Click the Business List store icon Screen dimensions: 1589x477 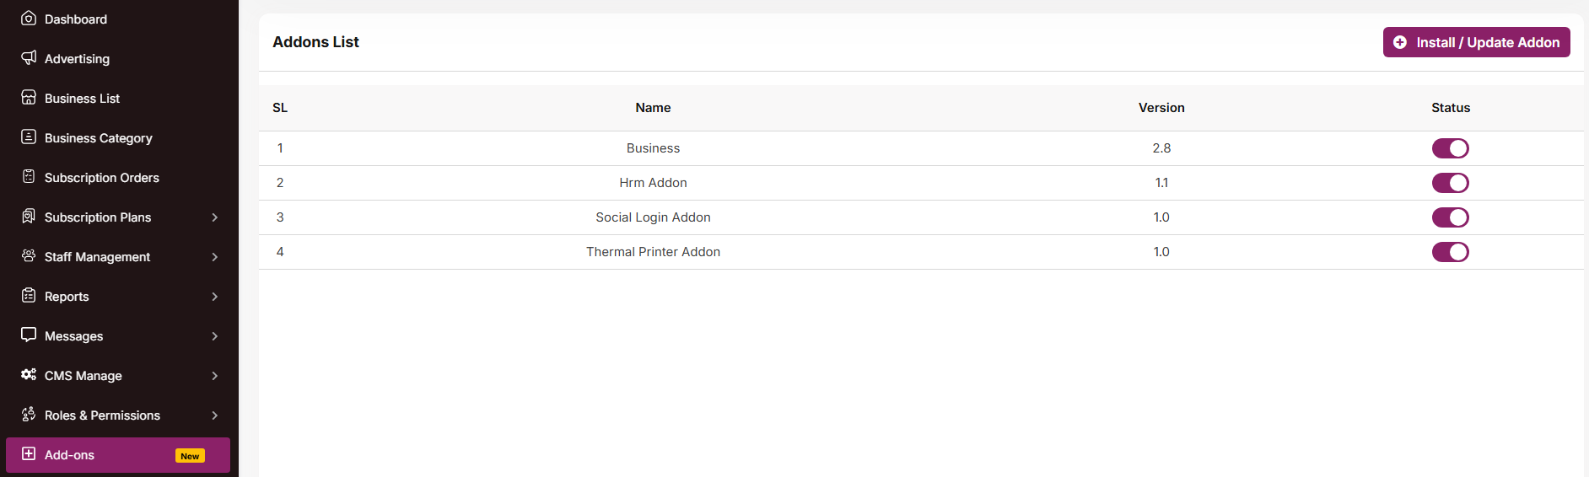click(29, 97)
